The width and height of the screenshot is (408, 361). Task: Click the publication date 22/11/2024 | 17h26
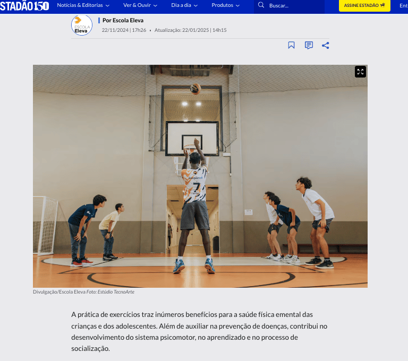(124, 30)
